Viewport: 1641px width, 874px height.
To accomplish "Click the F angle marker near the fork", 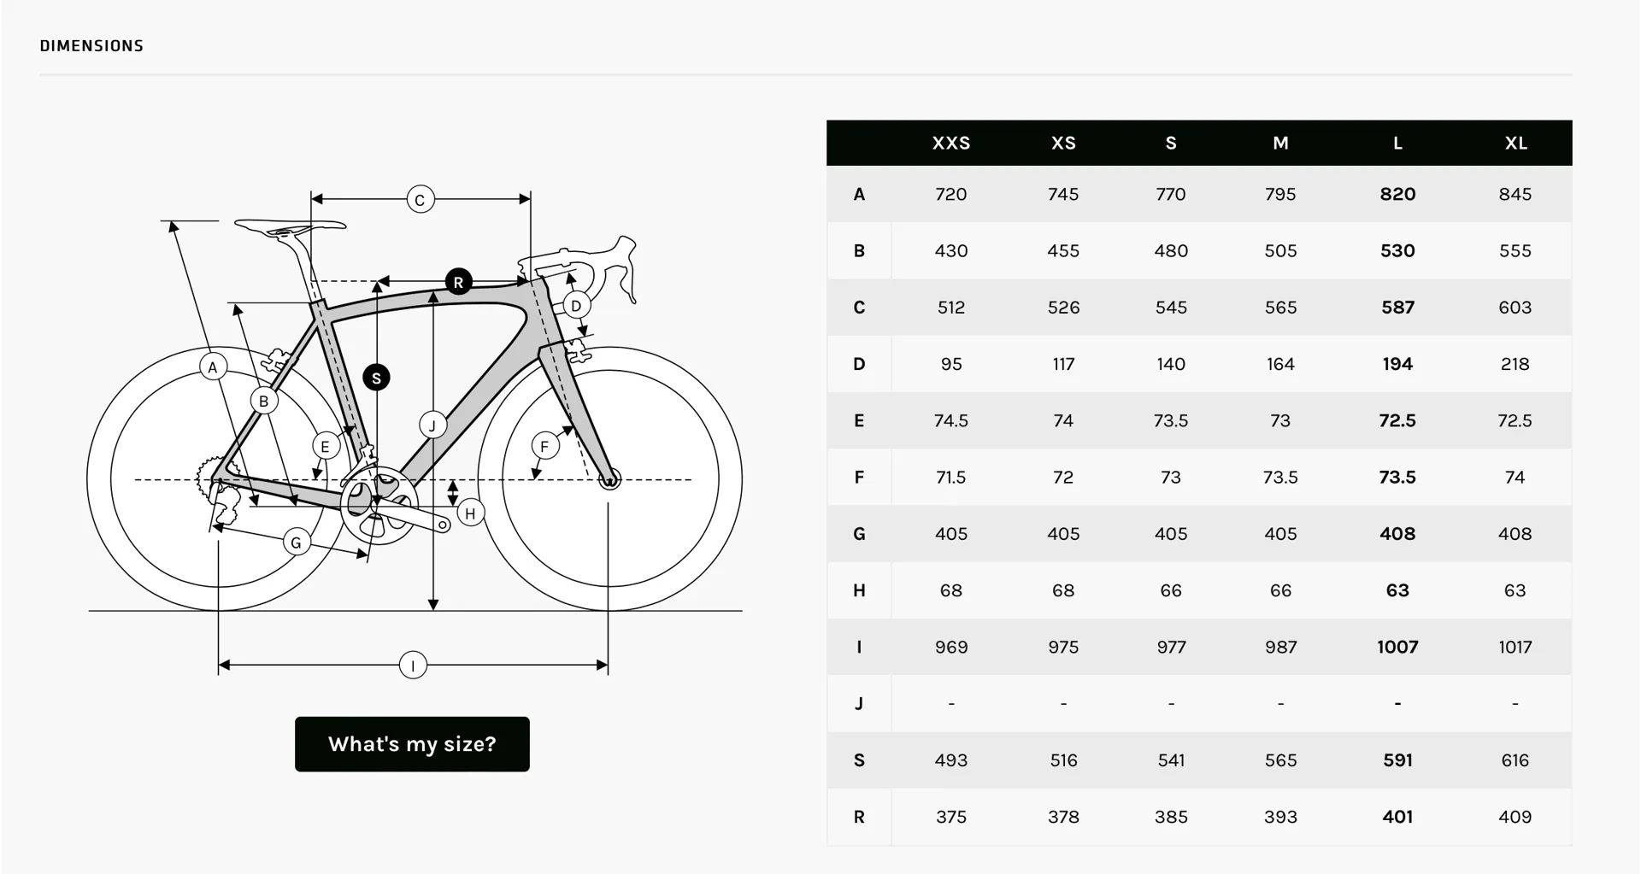I will point(544,445).
